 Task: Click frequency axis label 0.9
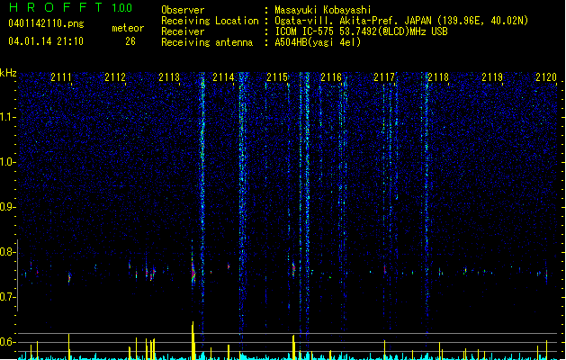[x=8, y=207]
